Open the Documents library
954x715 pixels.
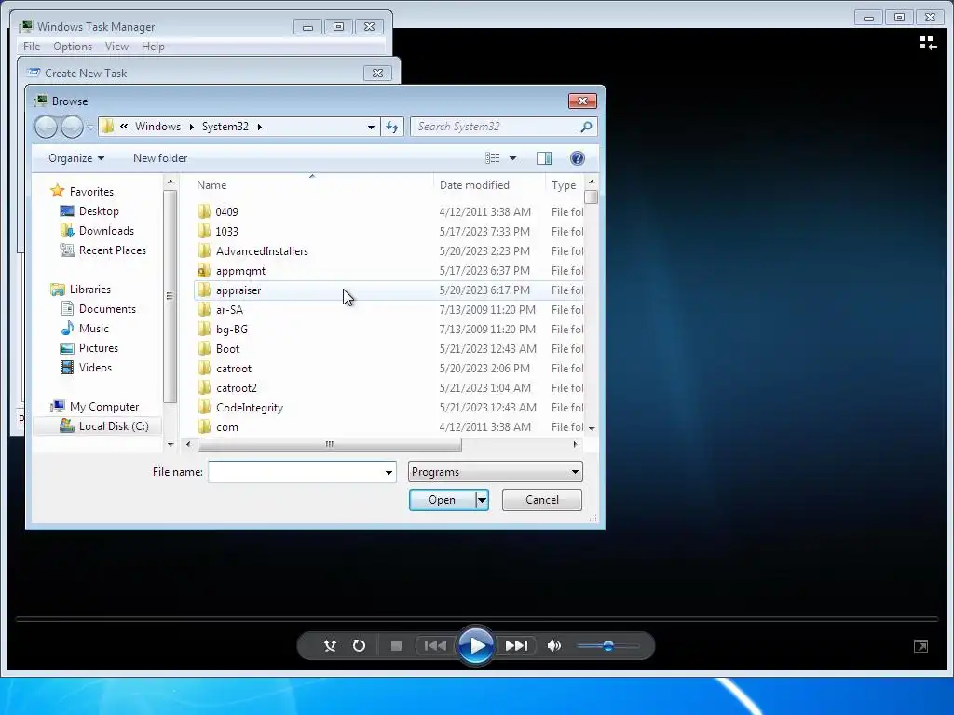point(107,309)
